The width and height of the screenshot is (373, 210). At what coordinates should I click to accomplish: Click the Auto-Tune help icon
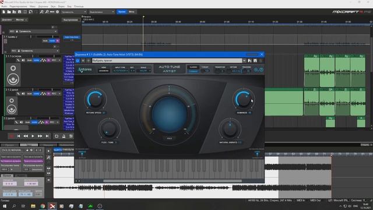(261, 70)
